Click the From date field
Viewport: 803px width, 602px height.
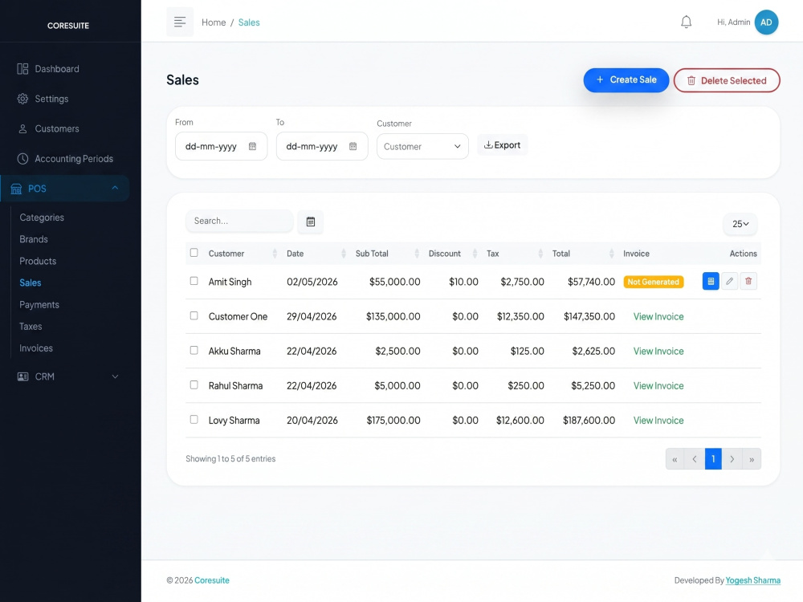(222, 146)
